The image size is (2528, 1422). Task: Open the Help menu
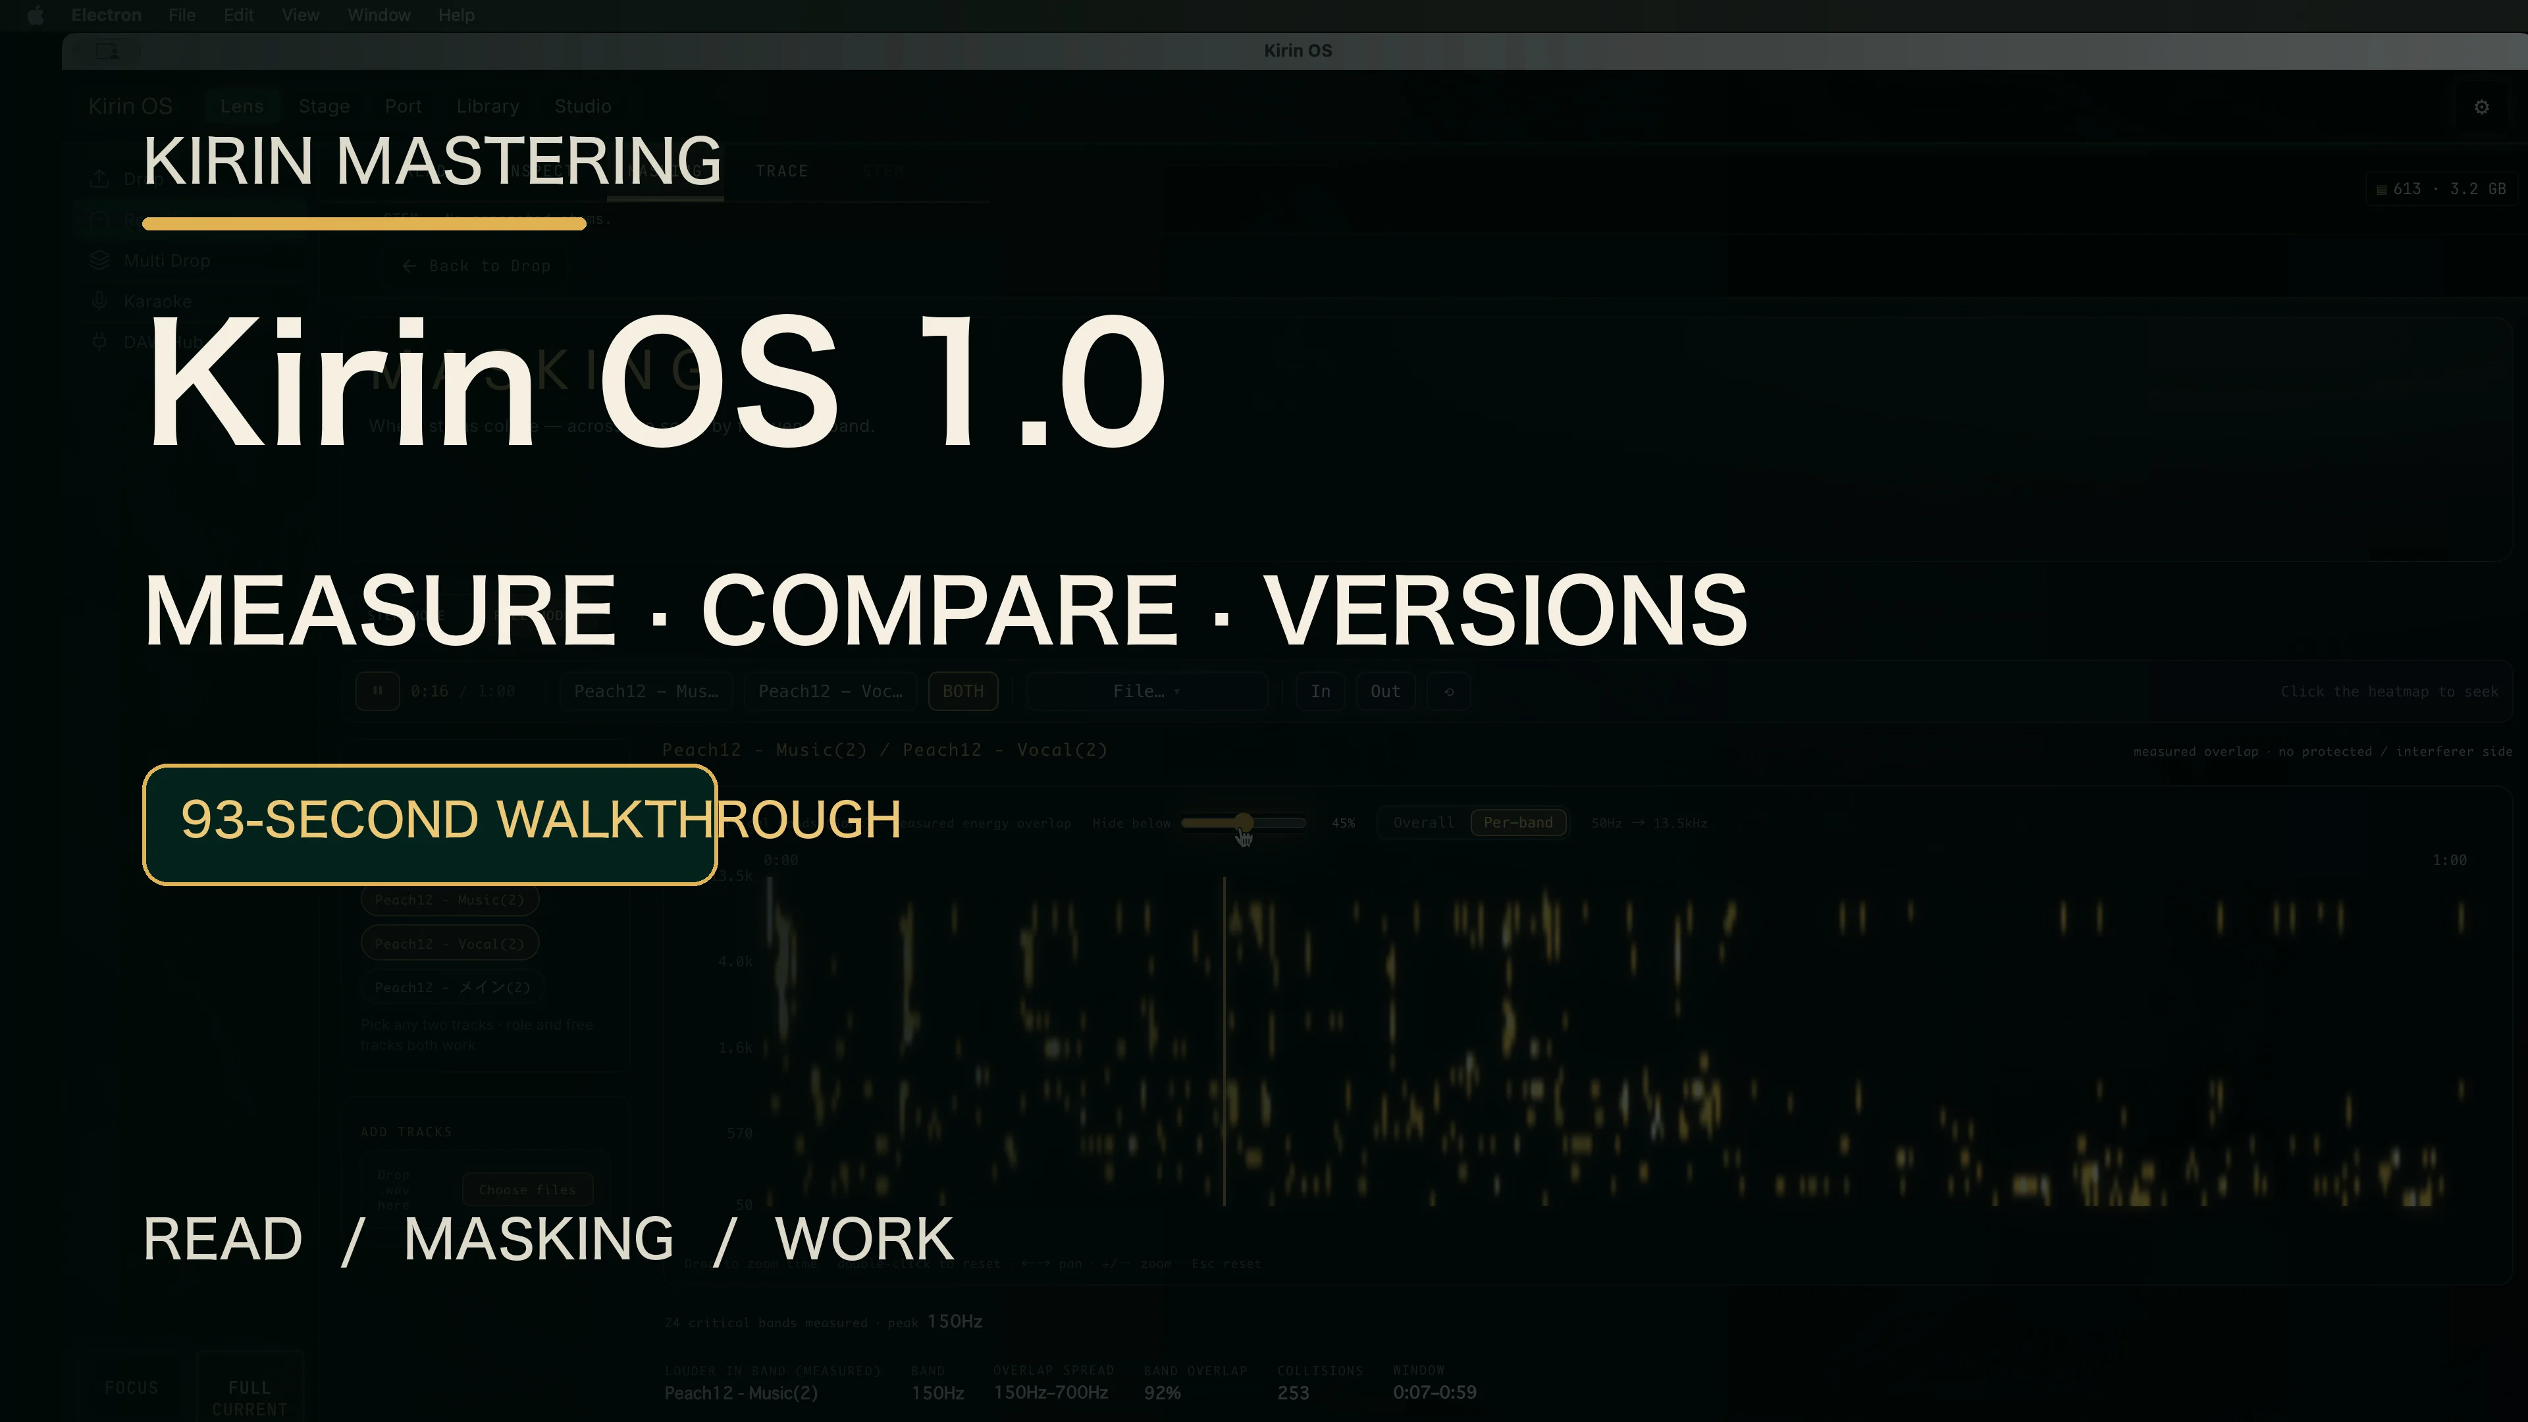pos(456,14)
